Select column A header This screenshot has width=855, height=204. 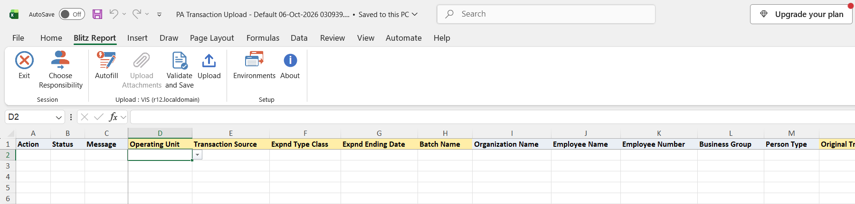pyautogui.click(x=33, y=133)
